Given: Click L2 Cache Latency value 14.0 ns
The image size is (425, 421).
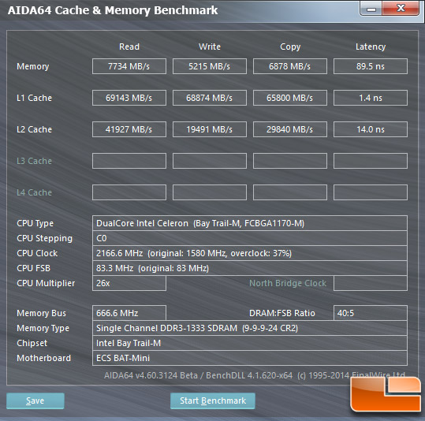Looking at the screenshot, I should [x=371, y=129].
